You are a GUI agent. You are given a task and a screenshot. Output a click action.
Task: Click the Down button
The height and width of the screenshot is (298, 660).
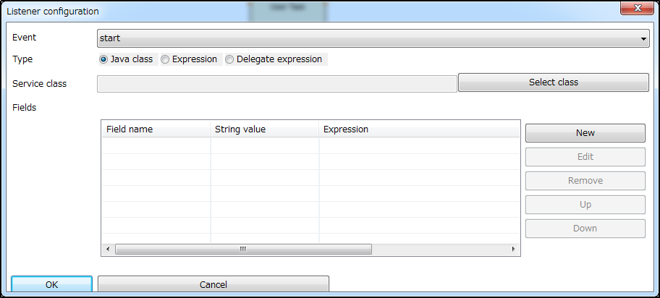point(585,229)
